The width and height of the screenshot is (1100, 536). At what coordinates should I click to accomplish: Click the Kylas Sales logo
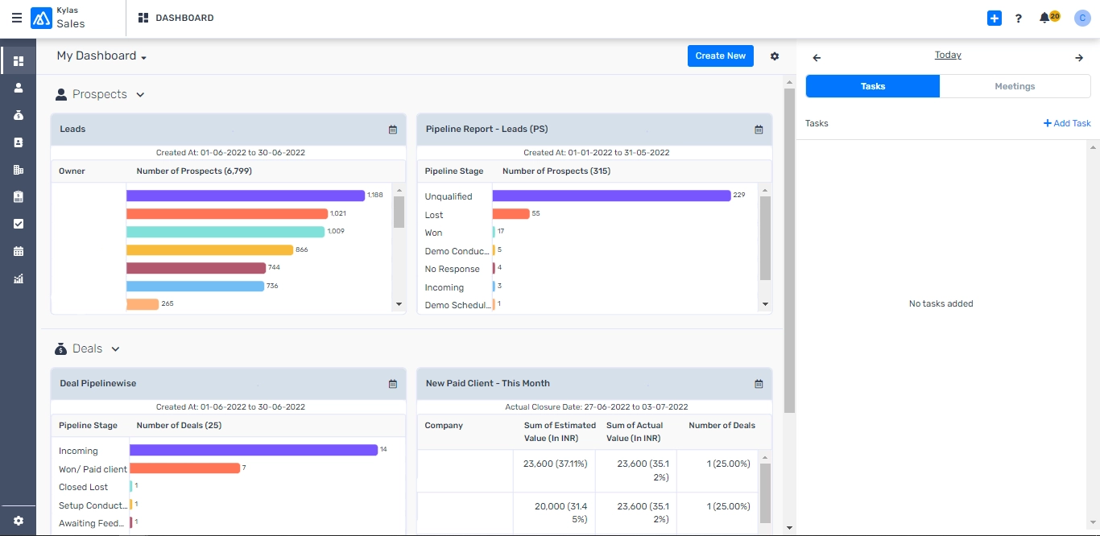[x=58, y=19]
